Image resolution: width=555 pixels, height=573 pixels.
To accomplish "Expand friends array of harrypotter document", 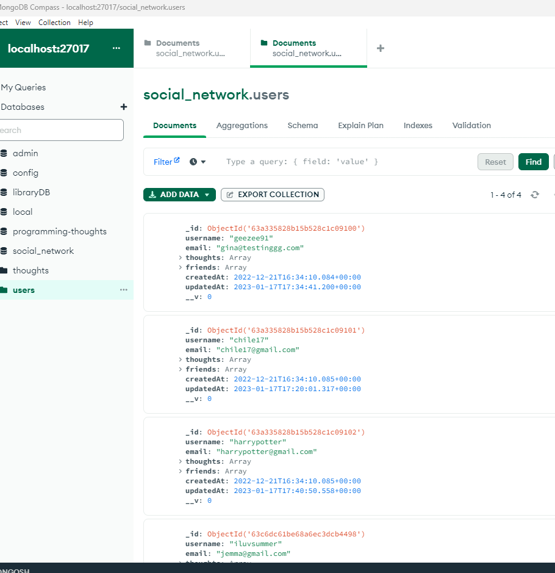I will tap(181, 472).
